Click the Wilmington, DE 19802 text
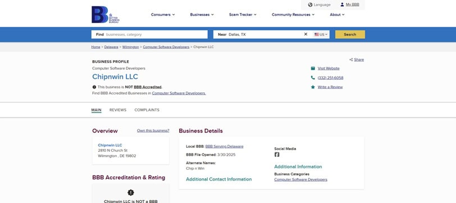The image size is (456, 203). coord(117,156)
